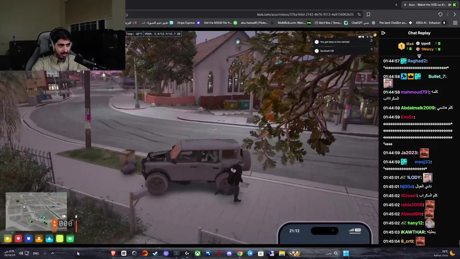Open volume control in system tray
This screenshot has height=259, width=460.
point(21,253)
